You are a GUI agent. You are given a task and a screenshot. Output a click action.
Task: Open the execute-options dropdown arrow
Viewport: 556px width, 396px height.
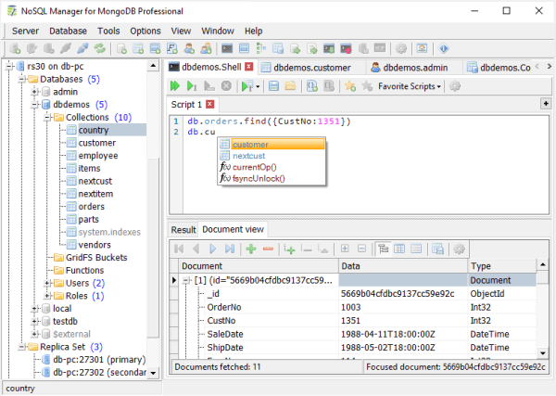(258, 86)
